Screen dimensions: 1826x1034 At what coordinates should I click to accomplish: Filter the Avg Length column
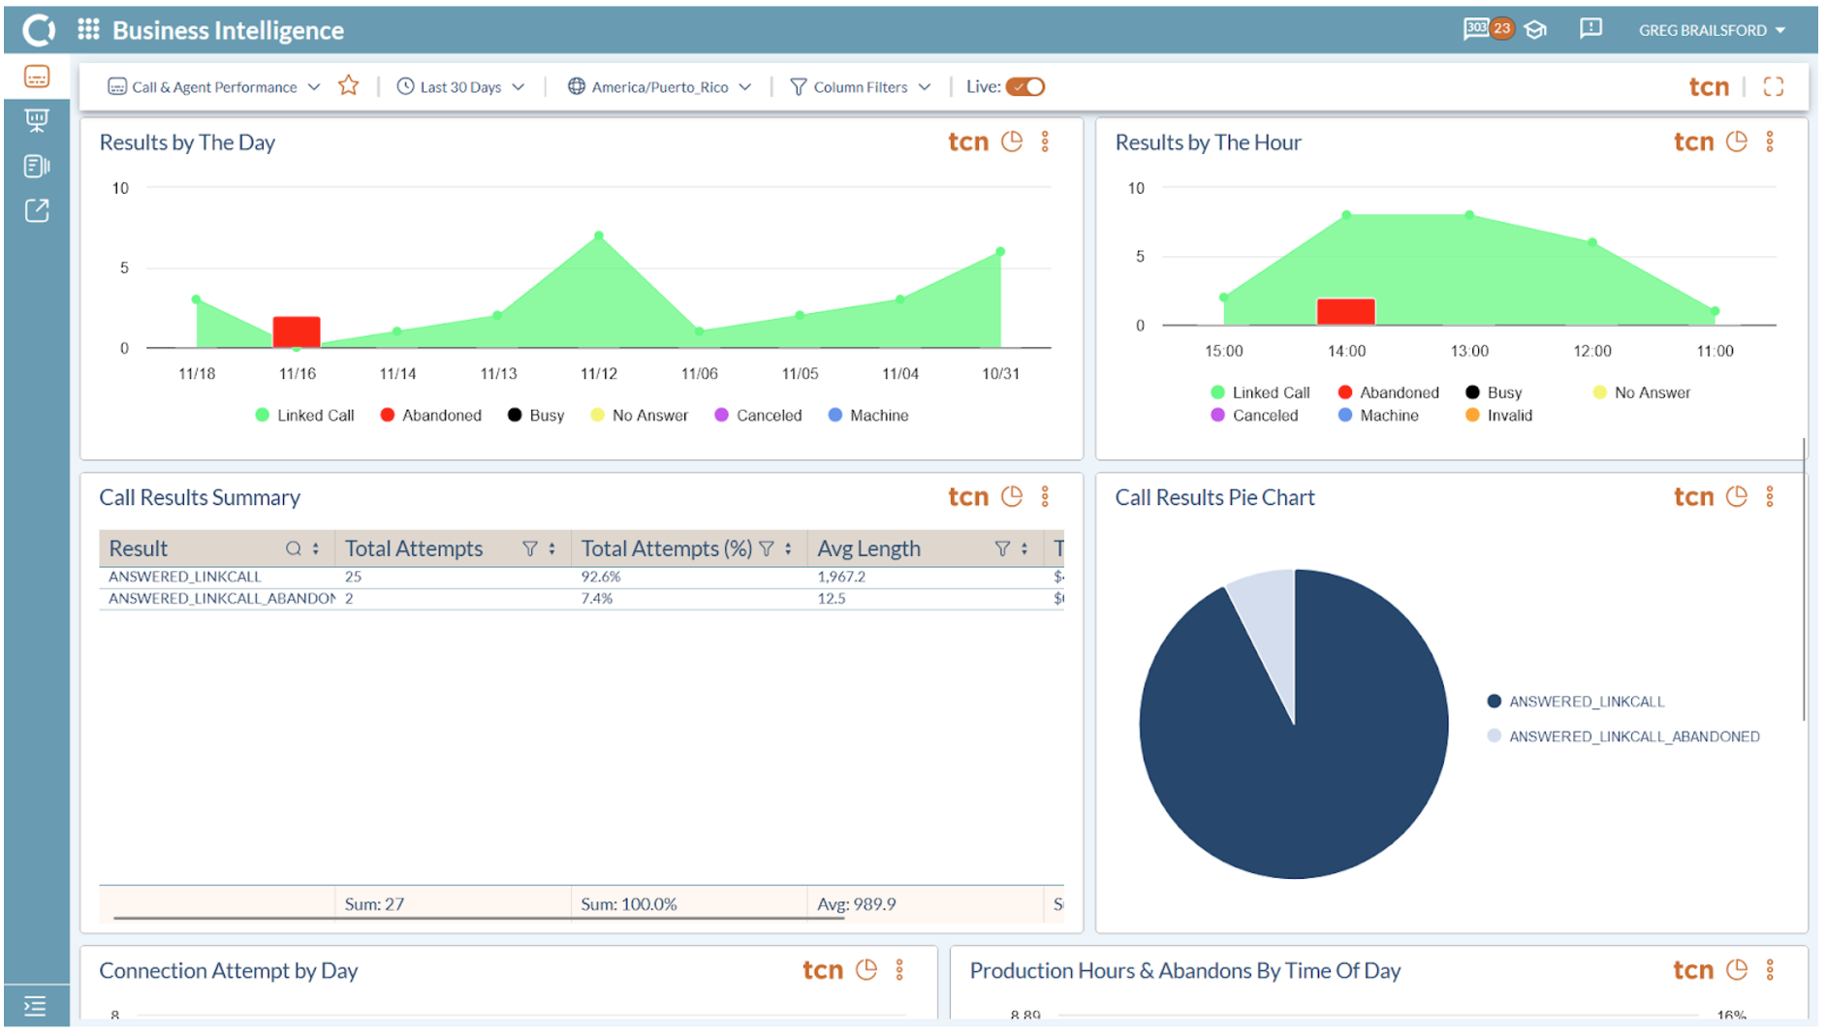[1003, 548]
